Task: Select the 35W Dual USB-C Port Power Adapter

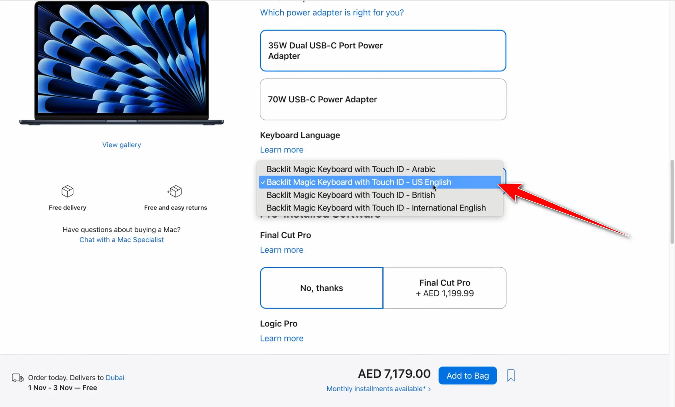Action: coord(383,51)
